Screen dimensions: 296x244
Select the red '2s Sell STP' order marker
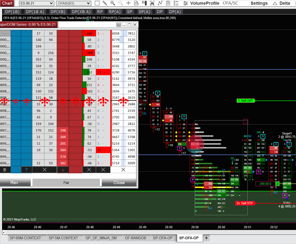click(x=245, y=203)
